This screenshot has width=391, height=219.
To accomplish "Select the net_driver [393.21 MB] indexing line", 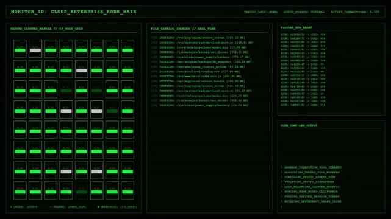I will click(x=199, y=52).
